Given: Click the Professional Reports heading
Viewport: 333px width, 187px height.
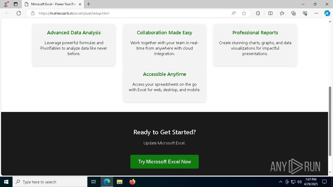Looking at the screenshot, I should click(255, 32).
